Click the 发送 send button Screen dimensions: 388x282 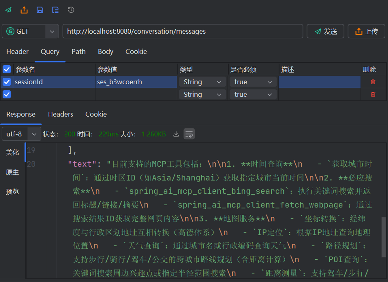tap(325, 31)
